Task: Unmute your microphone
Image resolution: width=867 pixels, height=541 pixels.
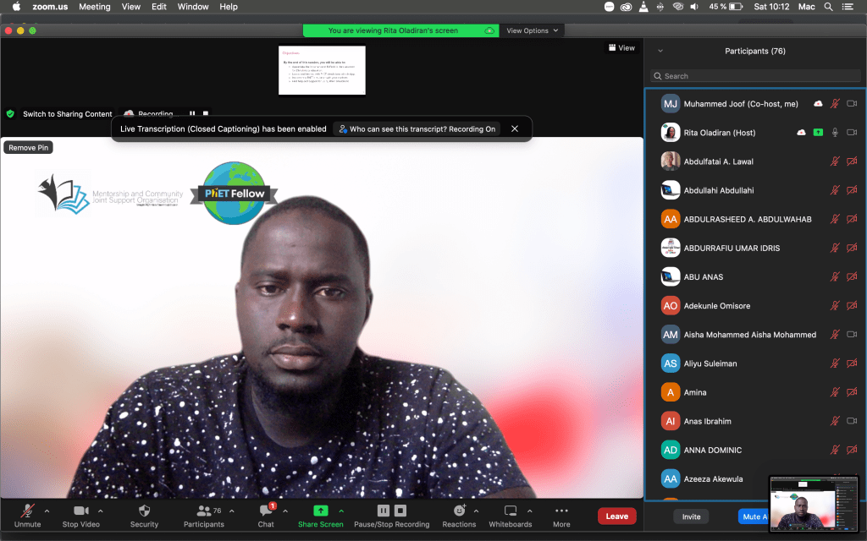Action: [x=27, y=511]
